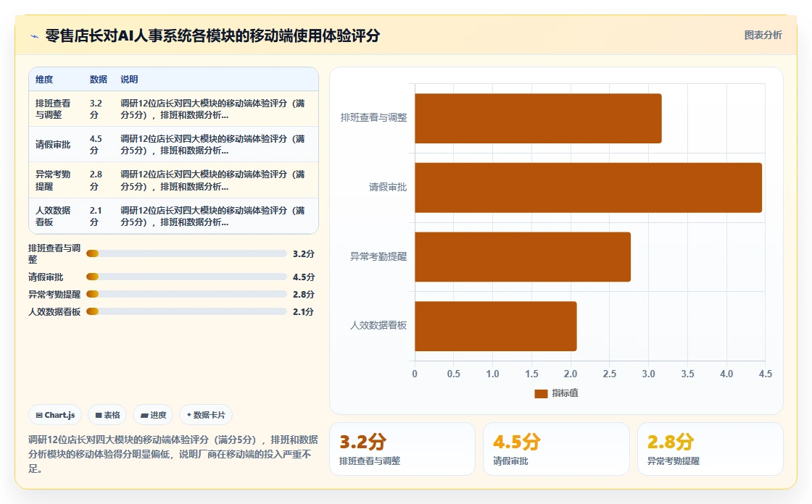Click the 请假审批 chart bar
Image resolution: width=812 pixels, height=504 pixels.
click(x=588, y=188)
